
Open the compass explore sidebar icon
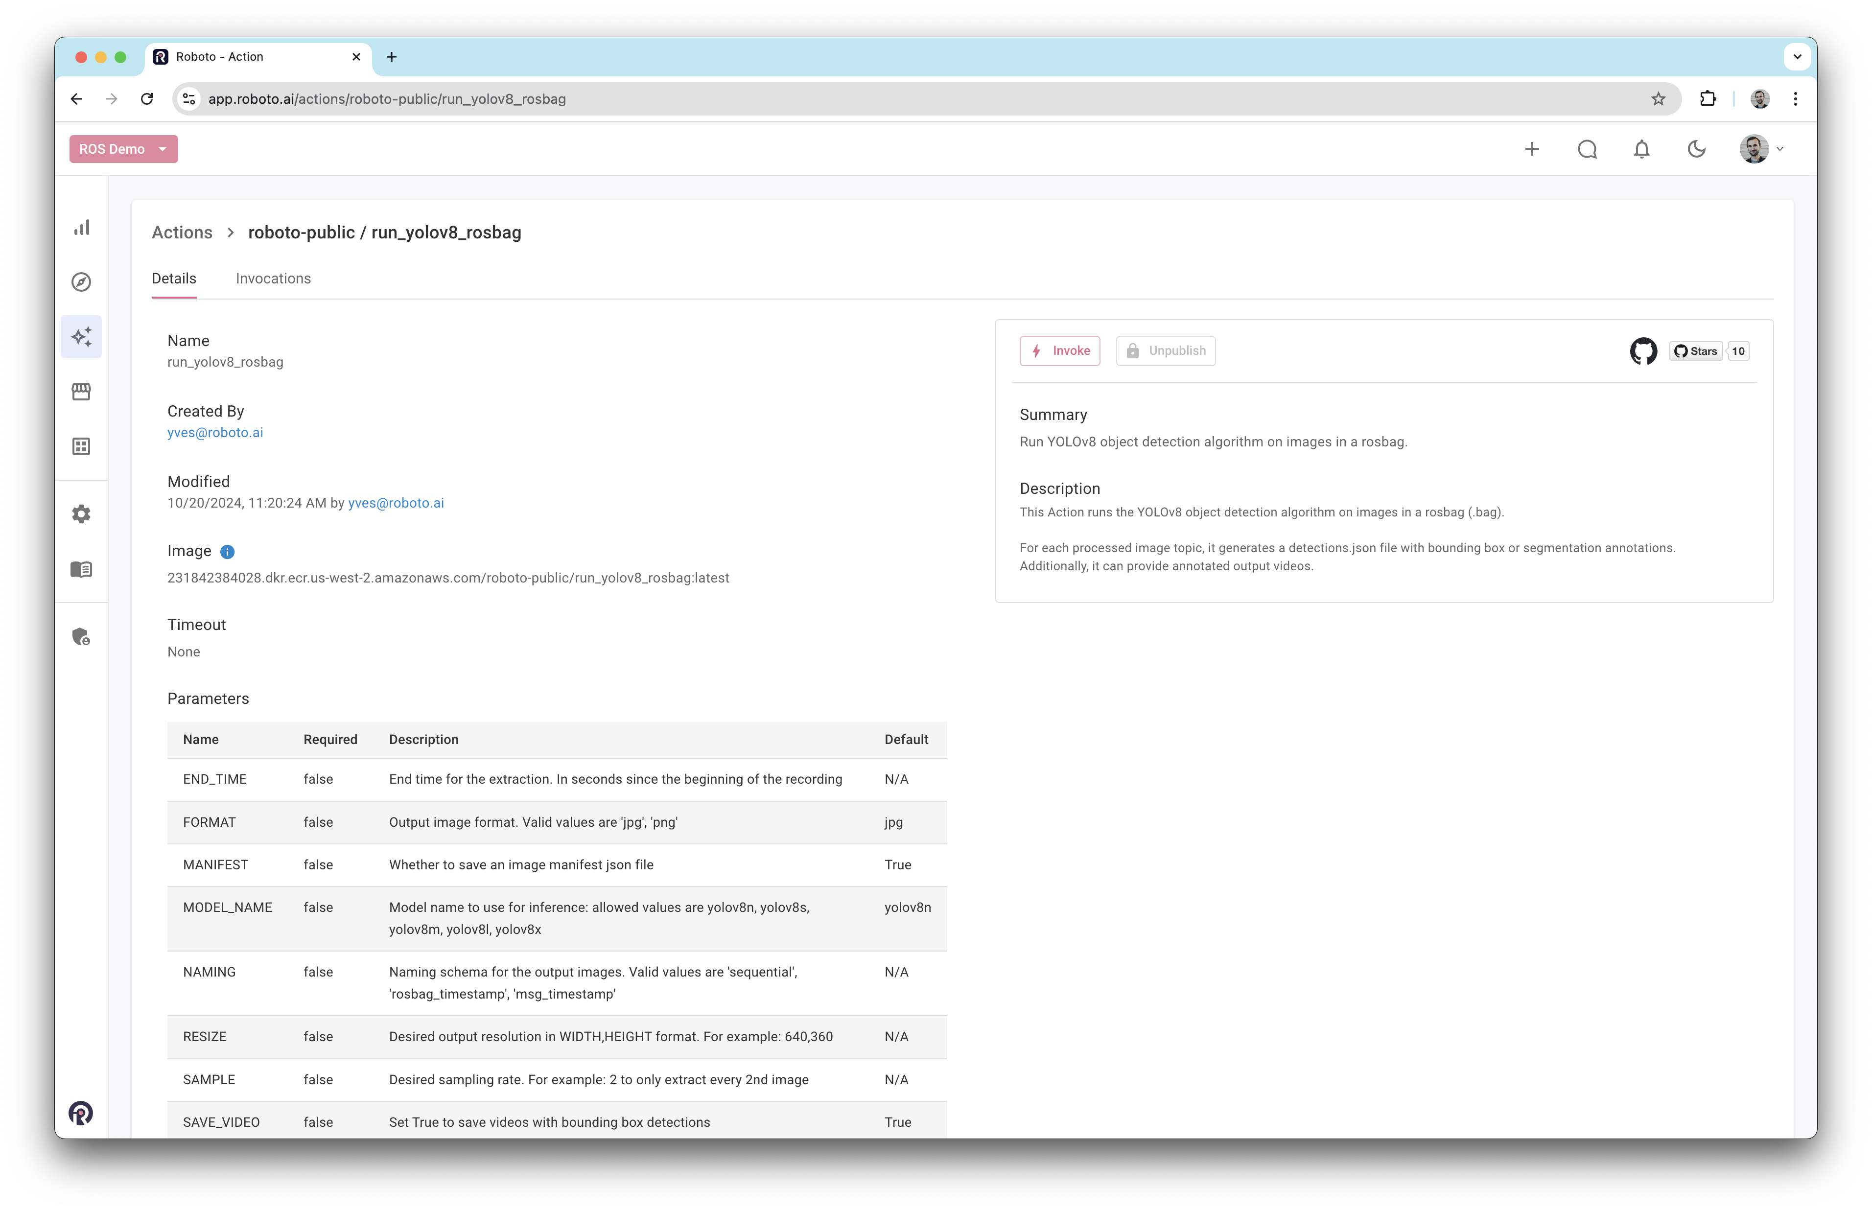coord(82,282)
